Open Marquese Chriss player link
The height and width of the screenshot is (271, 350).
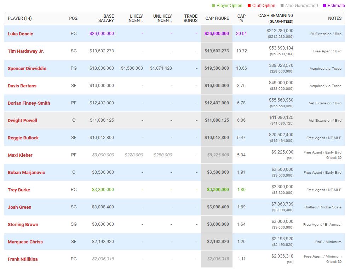pyautogui.click(x=25, y=242)
